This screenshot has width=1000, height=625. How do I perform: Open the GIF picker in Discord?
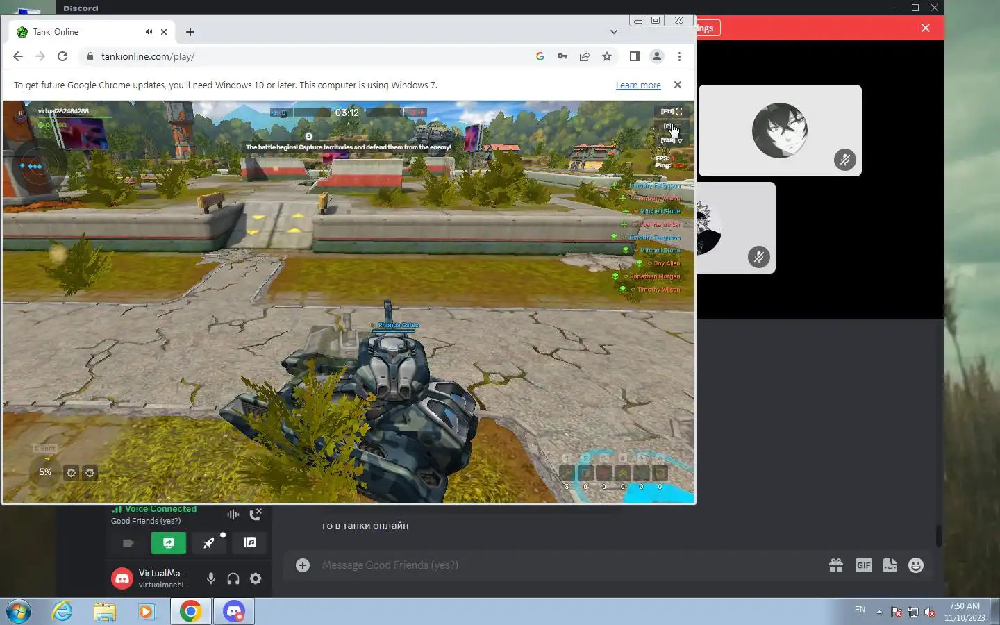(863, 565)
